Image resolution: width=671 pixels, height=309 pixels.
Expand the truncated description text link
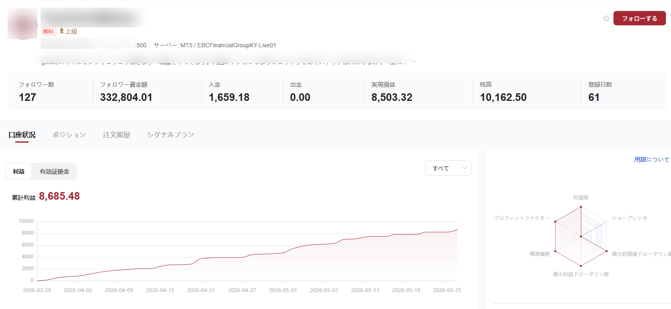click(x=415, y=62)
